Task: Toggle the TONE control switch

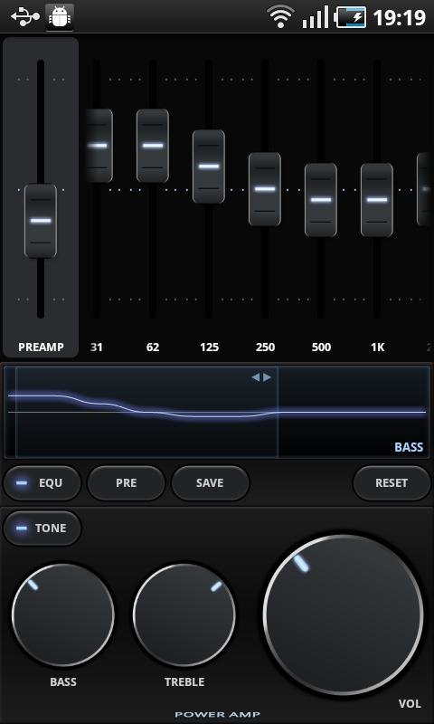Action: click(x=42, y=529)
